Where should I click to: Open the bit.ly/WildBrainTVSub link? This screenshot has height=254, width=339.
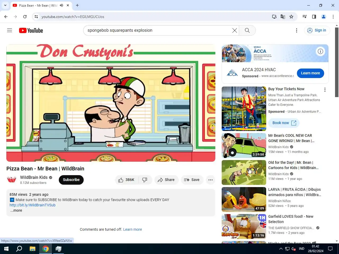pos(33,205)
